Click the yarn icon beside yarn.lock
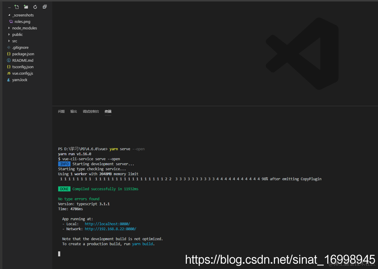378x269 pixels. 9,80
